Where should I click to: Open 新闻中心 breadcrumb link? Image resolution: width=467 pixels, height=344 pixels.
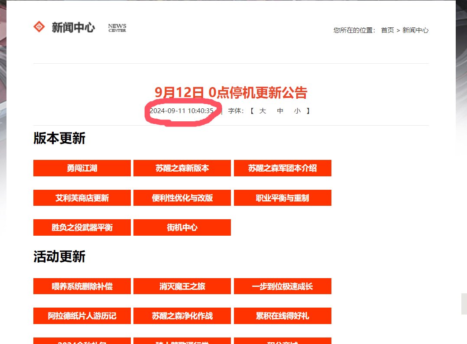[415, 30]
